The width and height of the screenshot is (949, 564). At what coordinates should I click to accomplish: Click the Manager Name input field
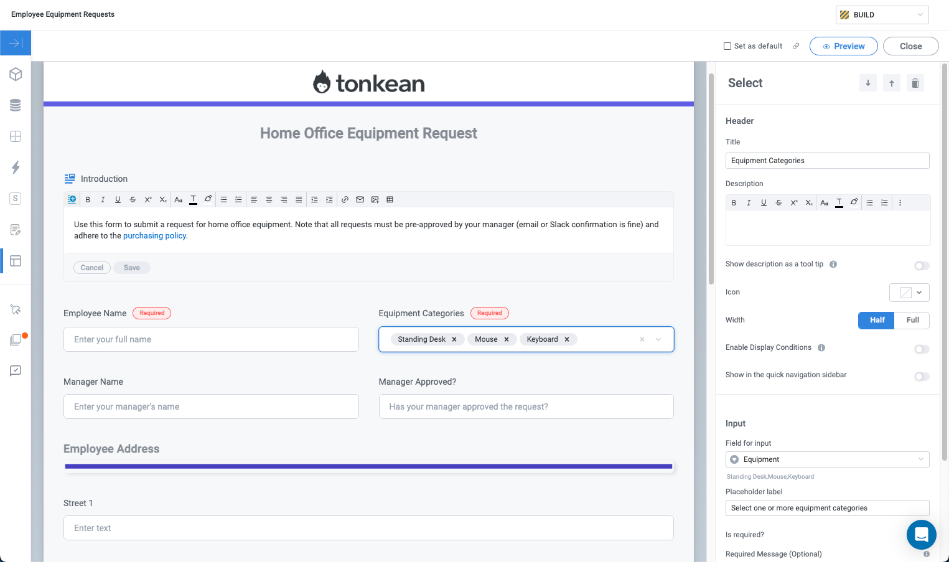point(211,407)
